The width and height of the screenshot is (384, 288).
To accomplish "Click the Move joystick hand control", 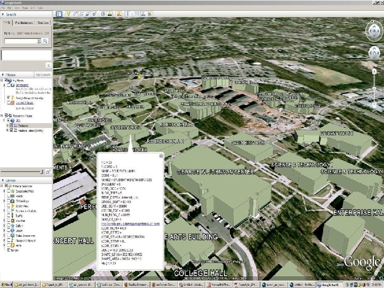I will (x=374, y=52).
